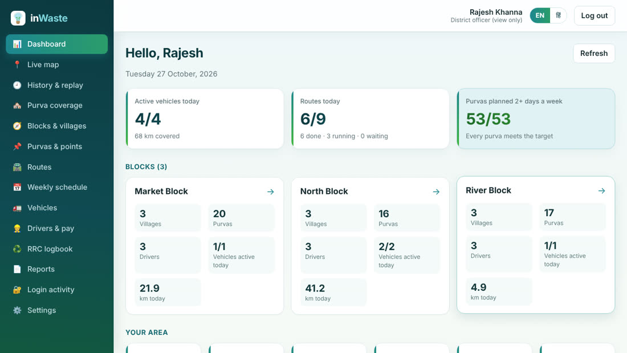The width and height of the screenshot is (627, 353).
Task: Open Drivers & pay section
Action: tap(57, 228)
